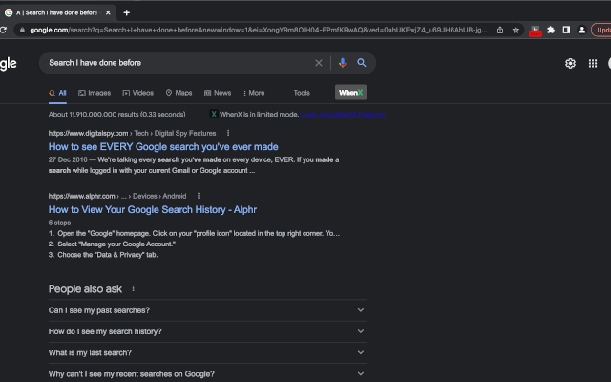Click the URL in the address bar

point(258,30)
